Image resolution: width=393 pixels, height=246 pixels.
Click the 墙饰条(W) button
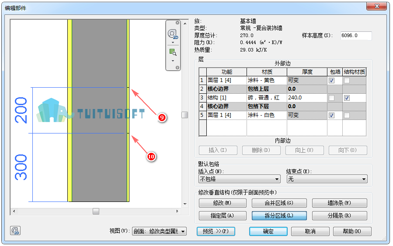pos(340,203)
